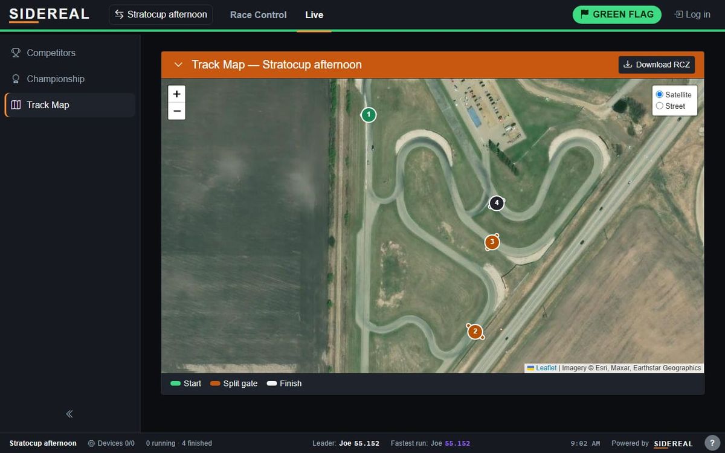Switch to the Race Control tab
Screen dimensions: 725x453
click(x=258, y=14)
